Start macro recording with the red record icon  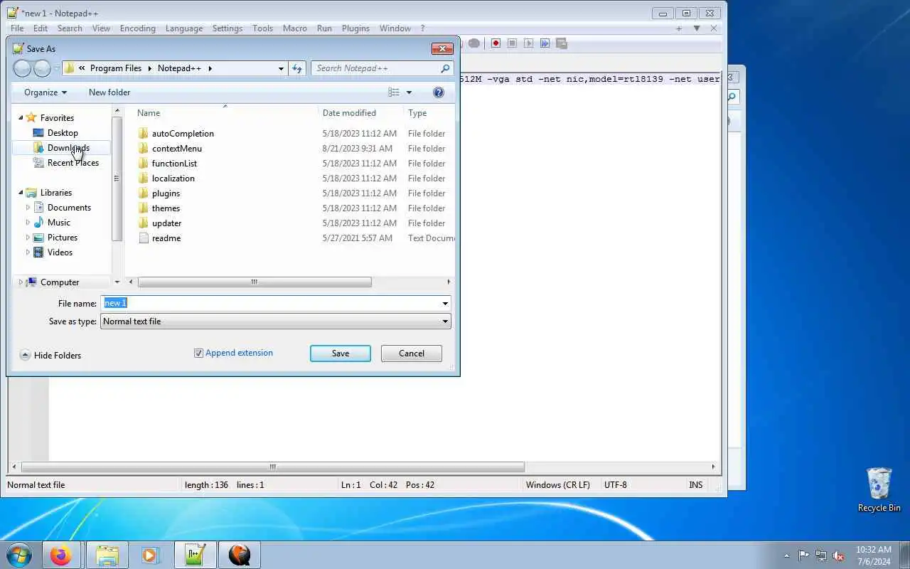click(496, 43)
